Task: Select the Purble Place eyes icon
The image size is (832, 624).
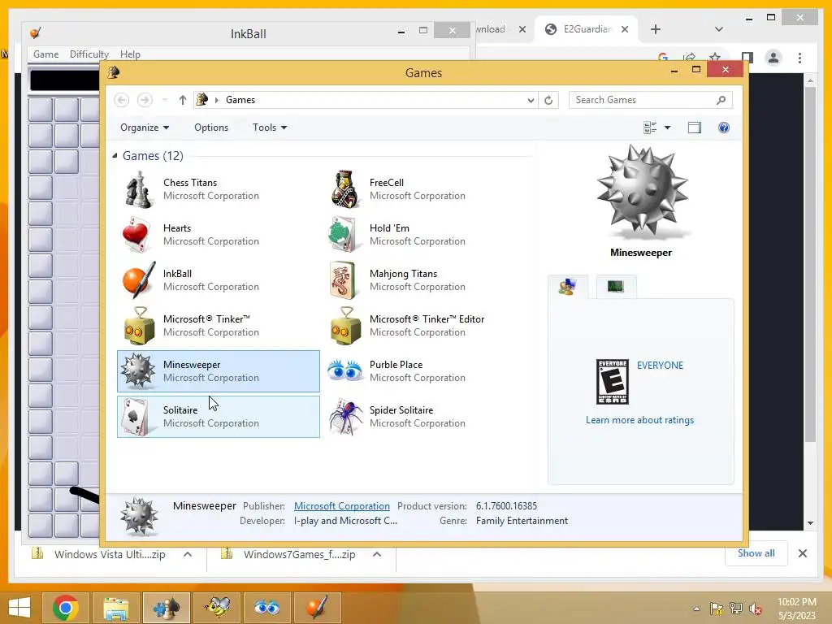Action: coord(344,370)
